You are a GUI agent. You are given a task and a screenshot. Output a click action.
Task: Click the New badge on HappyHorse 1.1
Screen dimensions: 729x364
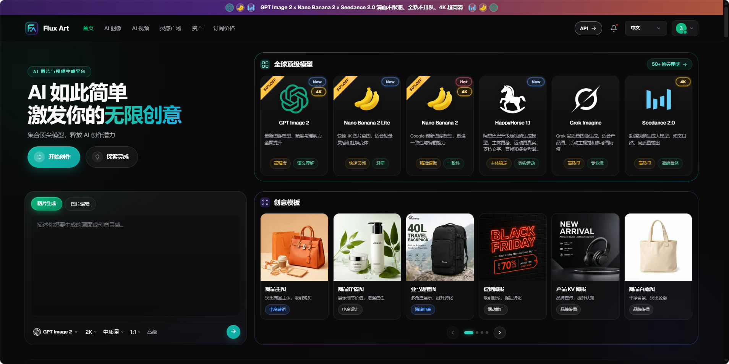[536, 82]
